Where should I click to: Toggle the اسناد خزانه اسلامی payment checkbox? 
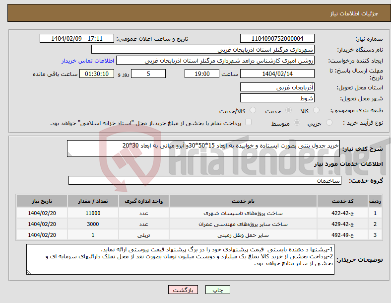(248, 122)
